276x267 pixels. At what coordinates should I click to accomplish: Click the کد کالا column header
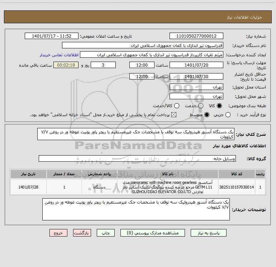tap(237, 174)
